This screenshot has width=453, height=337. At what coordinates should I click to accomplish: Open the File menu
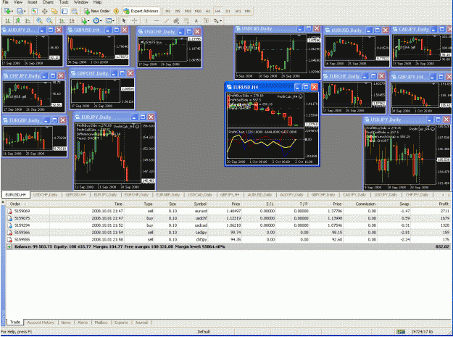pos(5,2)
